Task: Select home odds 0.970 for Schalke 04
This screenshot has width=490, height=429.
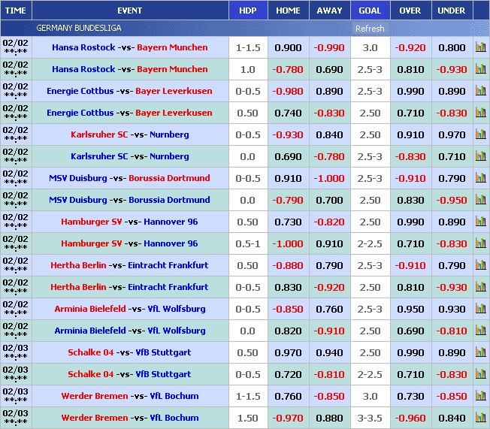Action: point(289,352)
